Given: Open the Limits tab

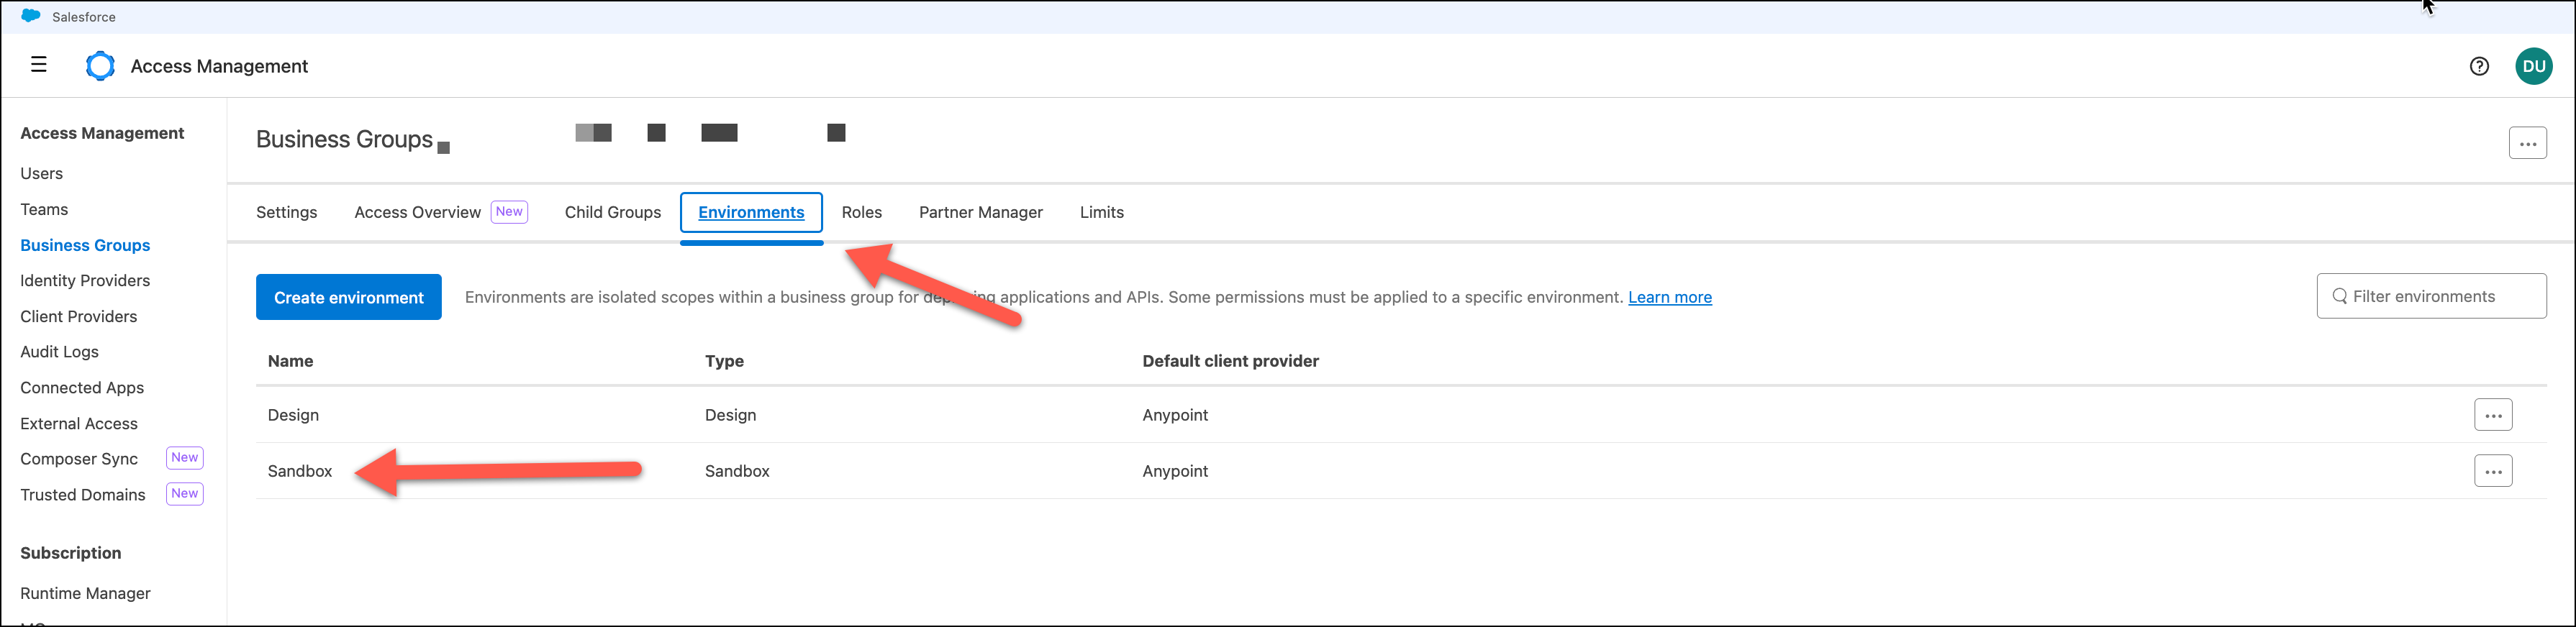Looking at the screenshot, I should point(1101,212).
